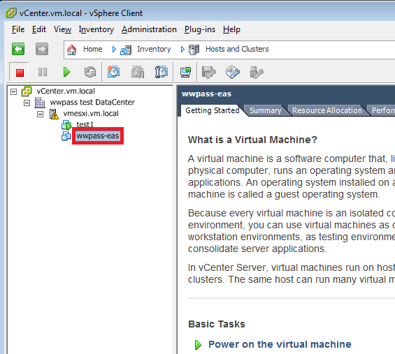
Task: Click the Home house icon
Action: 72,50
